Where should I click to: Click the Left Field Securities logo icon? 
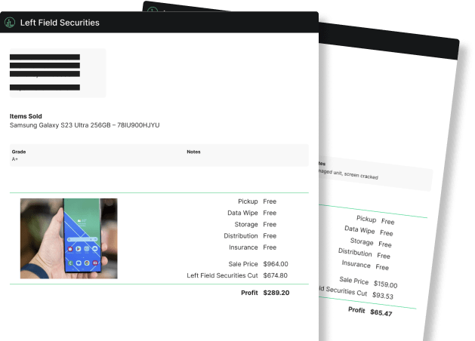click(x=10, y=23)
